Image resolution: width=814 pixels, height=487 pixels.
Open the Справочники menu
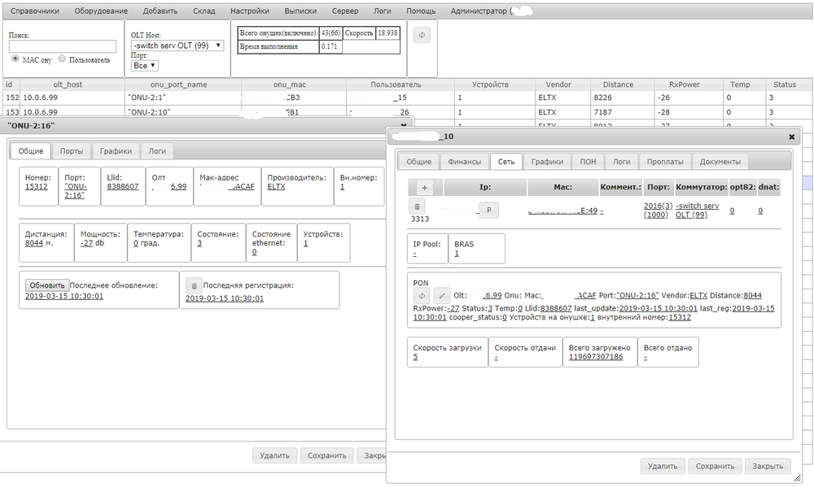(x=34, y=11)
